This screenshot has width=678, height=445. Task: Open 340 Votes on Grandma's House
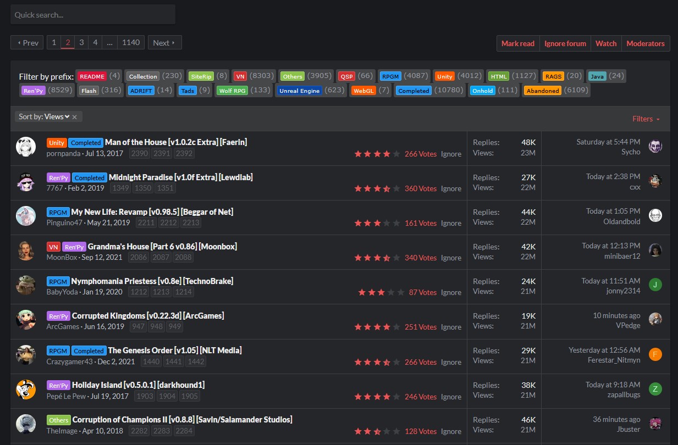421,258
